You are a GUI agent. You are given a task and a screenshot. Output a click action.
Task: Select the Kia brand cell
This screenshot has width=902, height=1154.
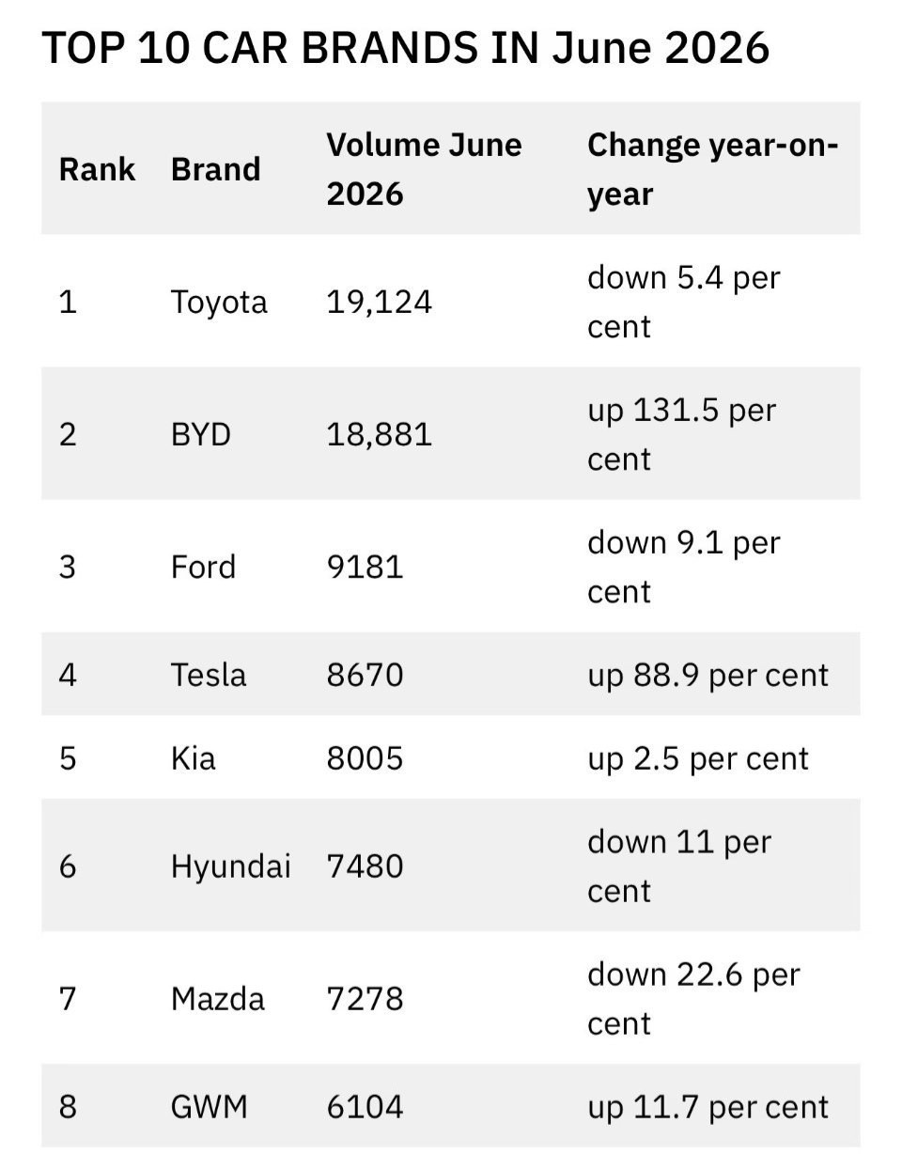[193, 758]
